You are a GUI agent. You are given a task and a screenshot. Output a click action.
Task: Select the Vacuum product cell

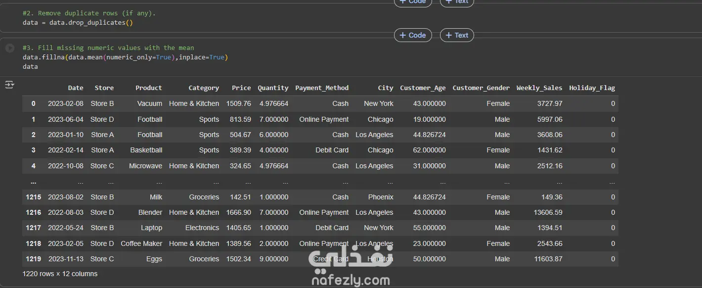(x=150, y=104)
